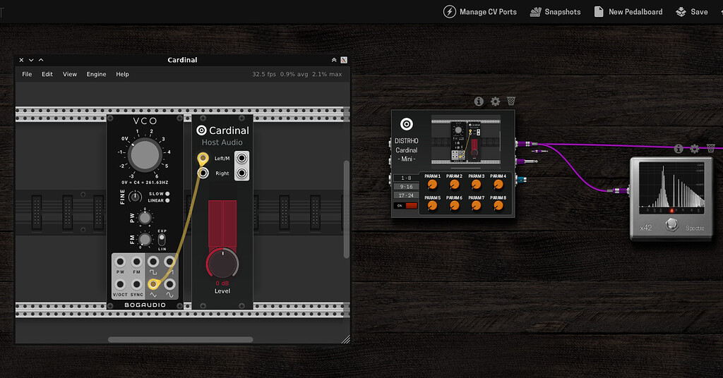The height and width of the screenshot is (378, 723).
Task: Click Host Audio Left/M input jack
Action: (x=203, y=159)
